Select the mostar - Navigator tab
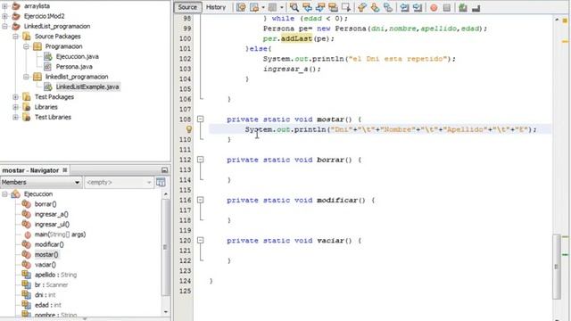Screen dimensions: 571x321 coord(30,170)
